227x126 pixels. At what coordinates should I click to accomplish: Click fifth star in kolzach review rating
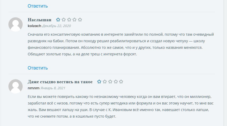coord(80,20)
